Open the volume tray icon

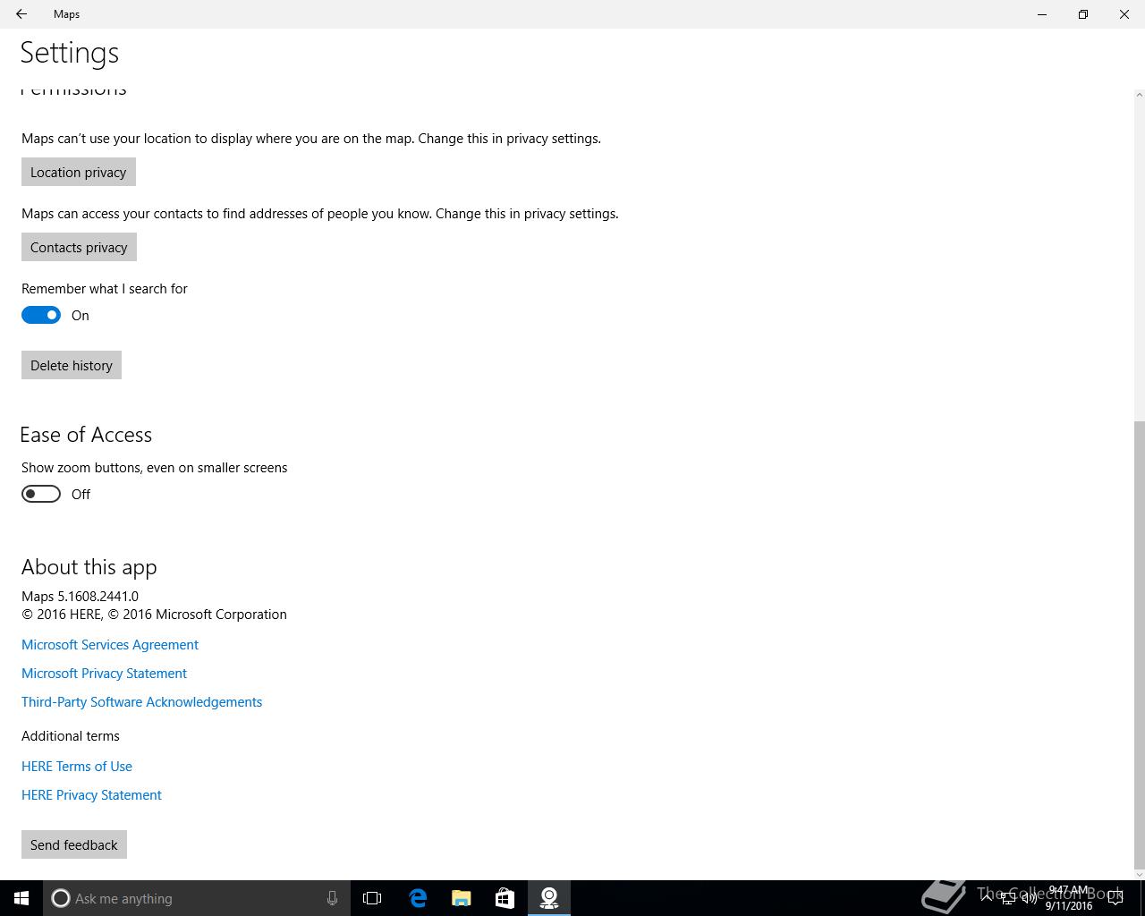(x=1030, y=898)
